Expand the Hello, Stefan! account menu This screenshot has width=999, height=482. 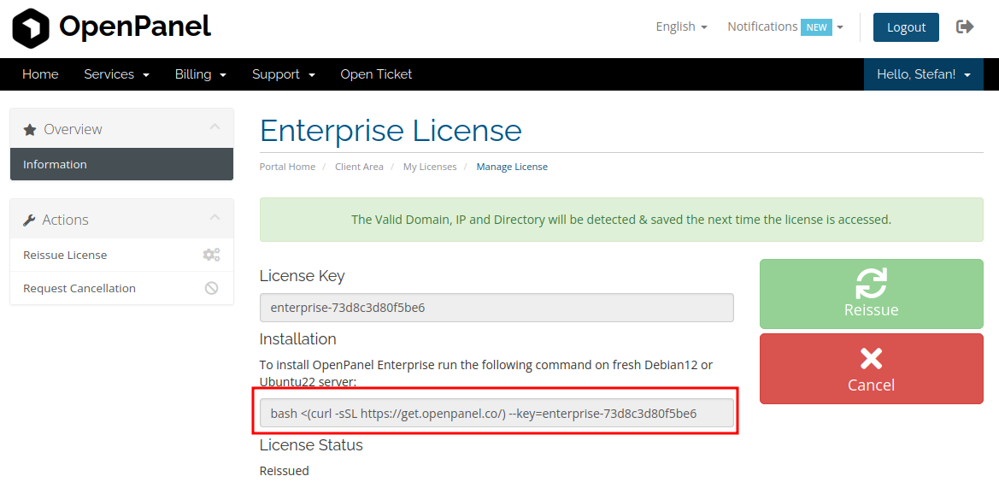point(923,74)
